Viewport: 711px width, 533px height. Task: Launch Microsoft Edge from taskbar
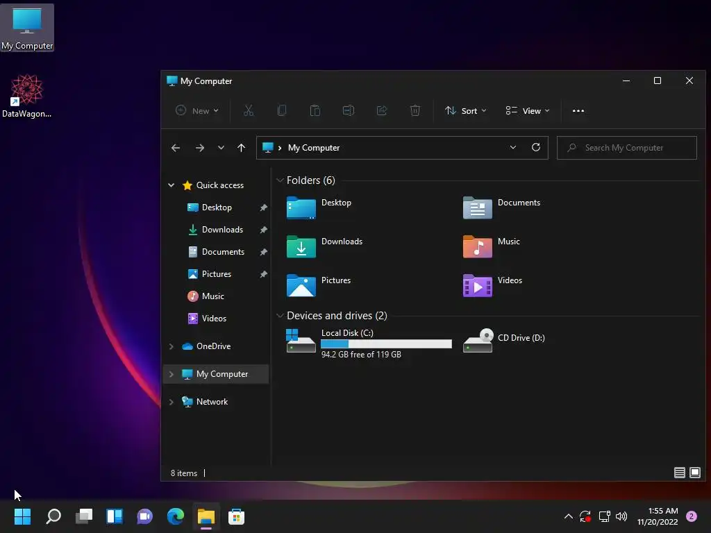click(x=176, y=516)
